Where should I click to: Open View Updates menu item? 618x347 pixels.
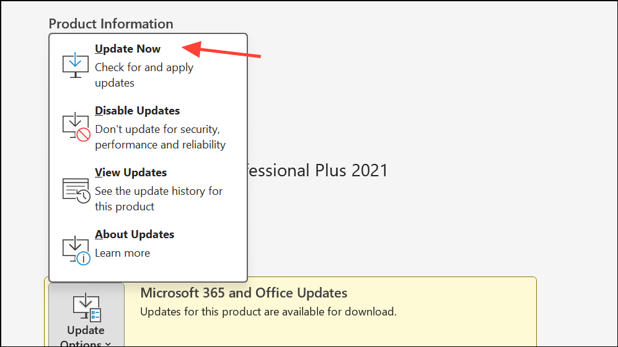pos(148,189)
